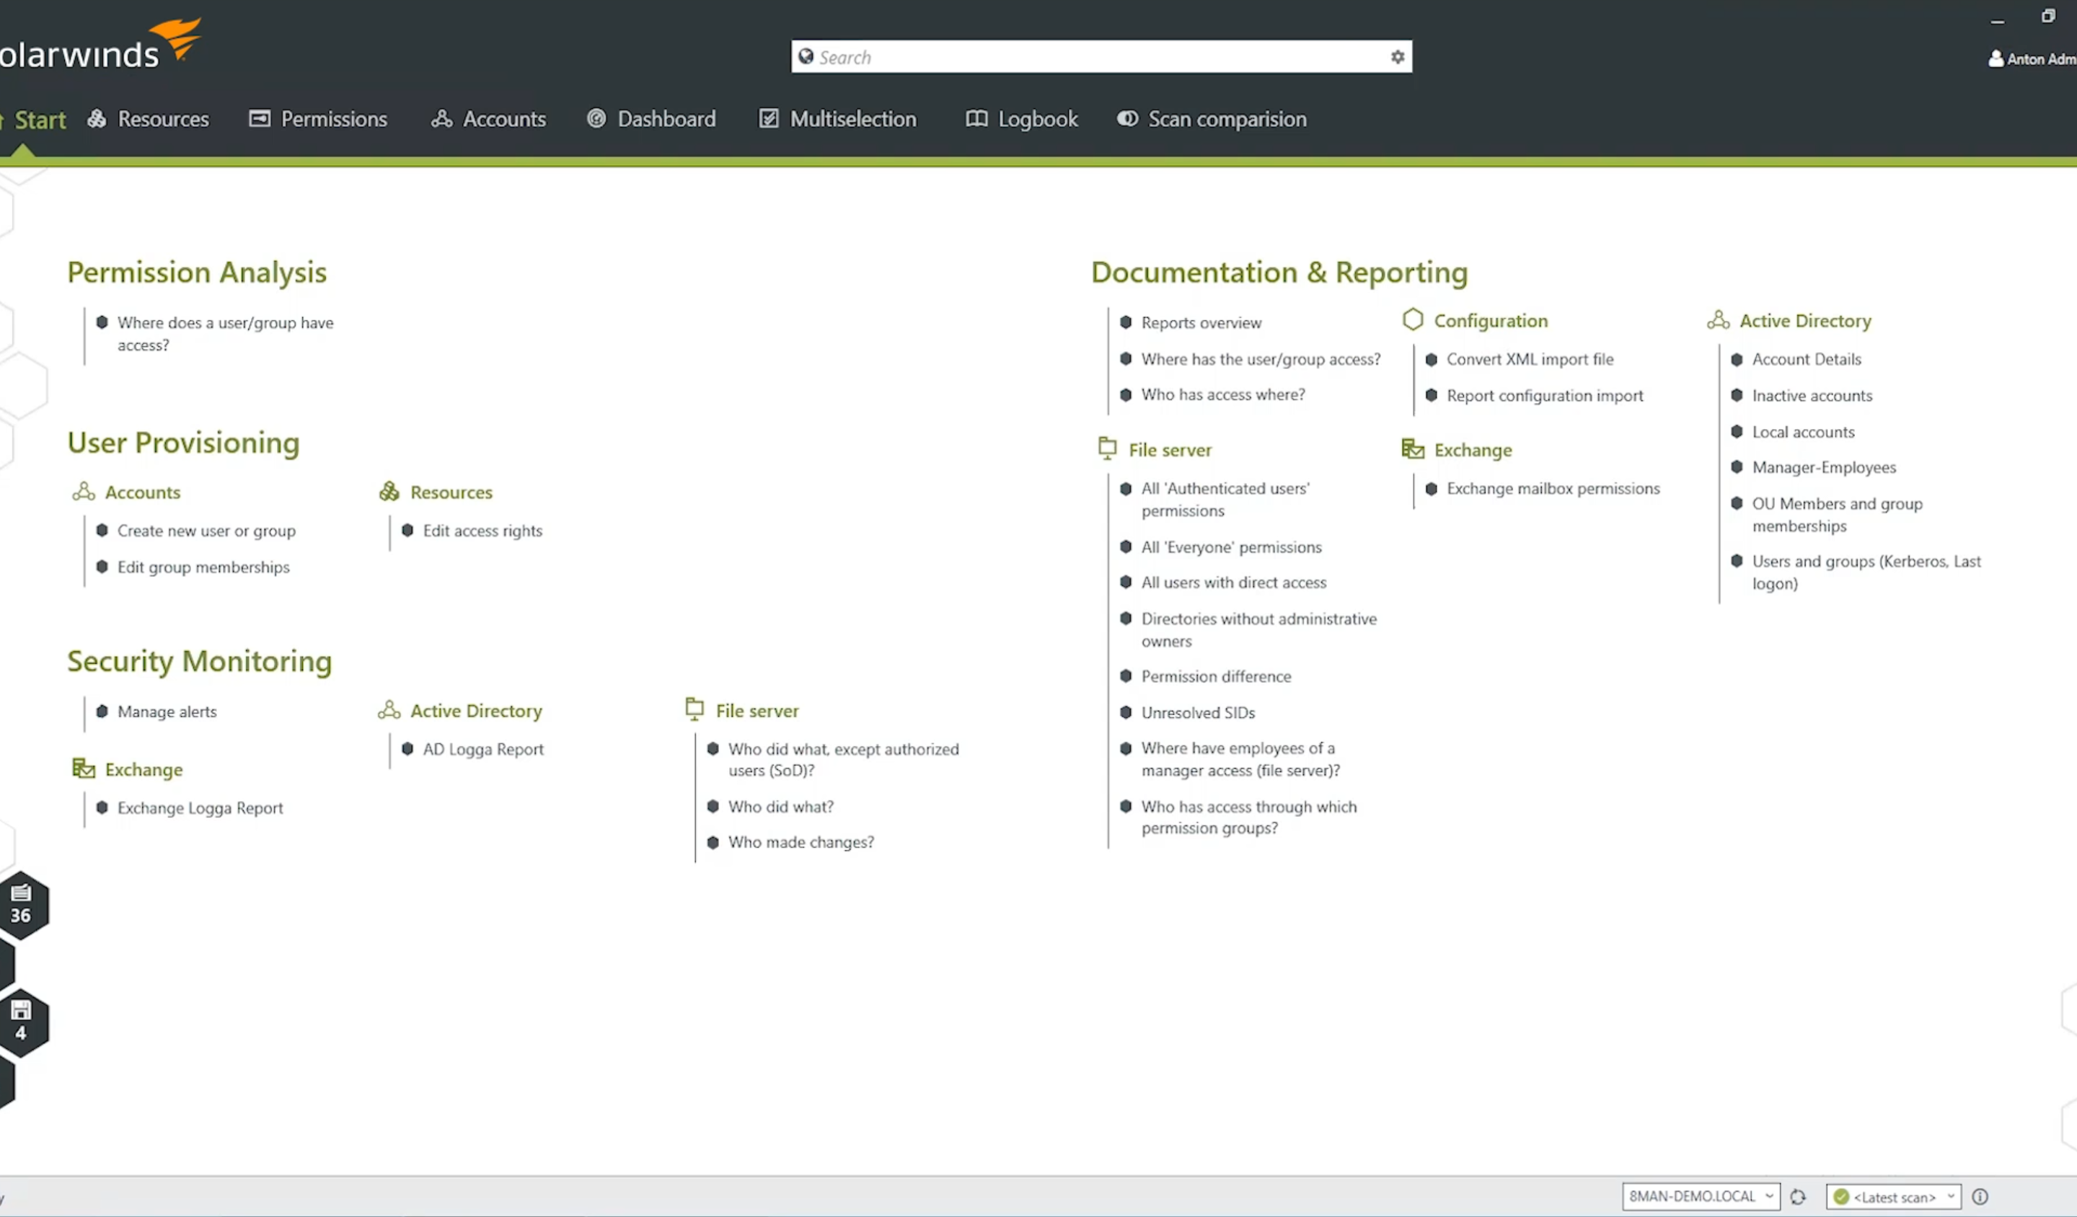Click the globe icon in search box

[x=806, y=56]
